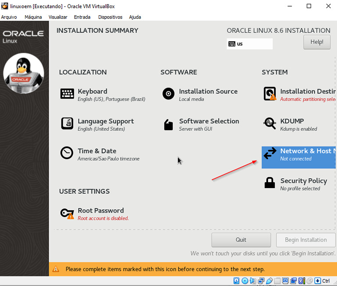
Task: Click the 'ORACLE LINUX 8.6 INSTALLATION' heading
Action: coord(279,31)
